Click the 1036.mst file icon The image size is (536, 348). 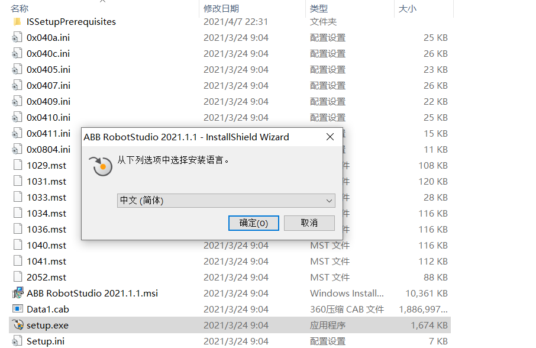18,229
